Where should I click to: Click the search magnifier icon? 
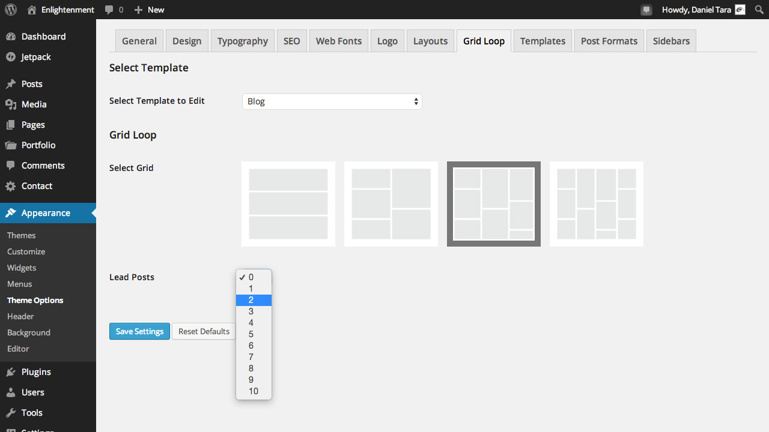click(x=758, y=10)
